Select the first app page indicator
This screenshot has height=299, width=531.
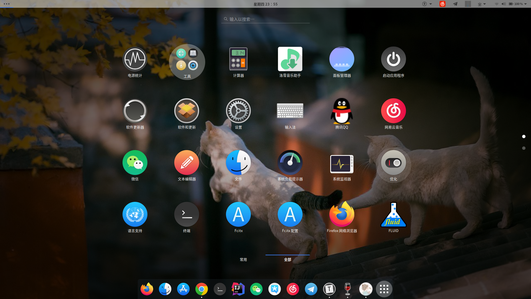tap(524, 136)
